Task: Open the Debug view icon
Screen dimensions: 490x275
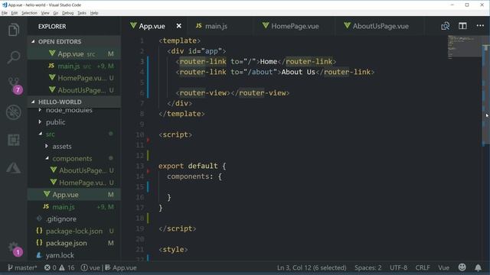Action: pyautogui.click(x=14, y=112)
